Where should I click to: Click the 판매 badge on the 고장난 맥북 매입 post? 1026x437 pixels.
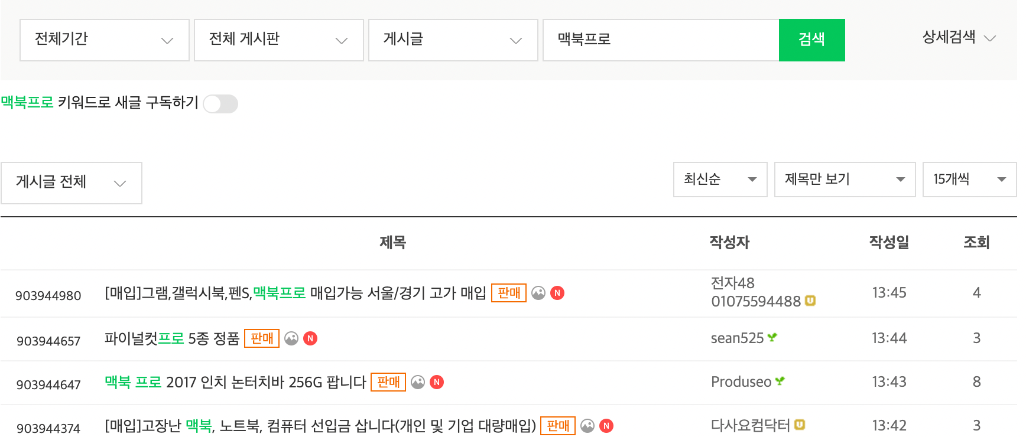coord(557,425)
